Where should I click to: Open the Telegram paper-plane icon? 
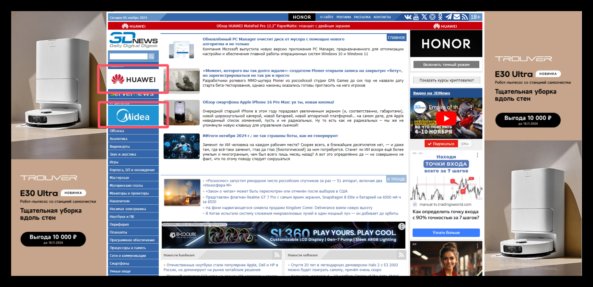[448, 17]
